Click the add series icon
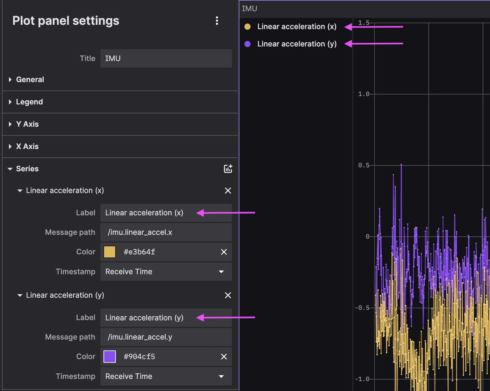Image resolution: width=490 pixels, height=391 pixels. (228, 169)
